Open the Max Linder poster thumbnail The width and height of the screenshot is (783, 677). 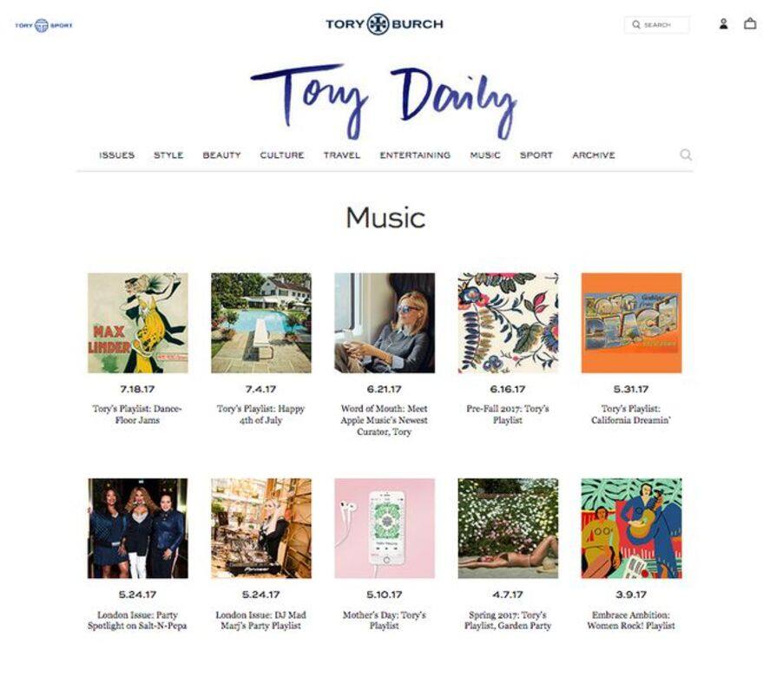[x=138, y=323]
